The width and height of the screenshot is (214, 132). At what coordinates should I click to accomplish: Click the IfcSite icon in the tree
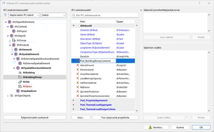(x=20, y=82)
